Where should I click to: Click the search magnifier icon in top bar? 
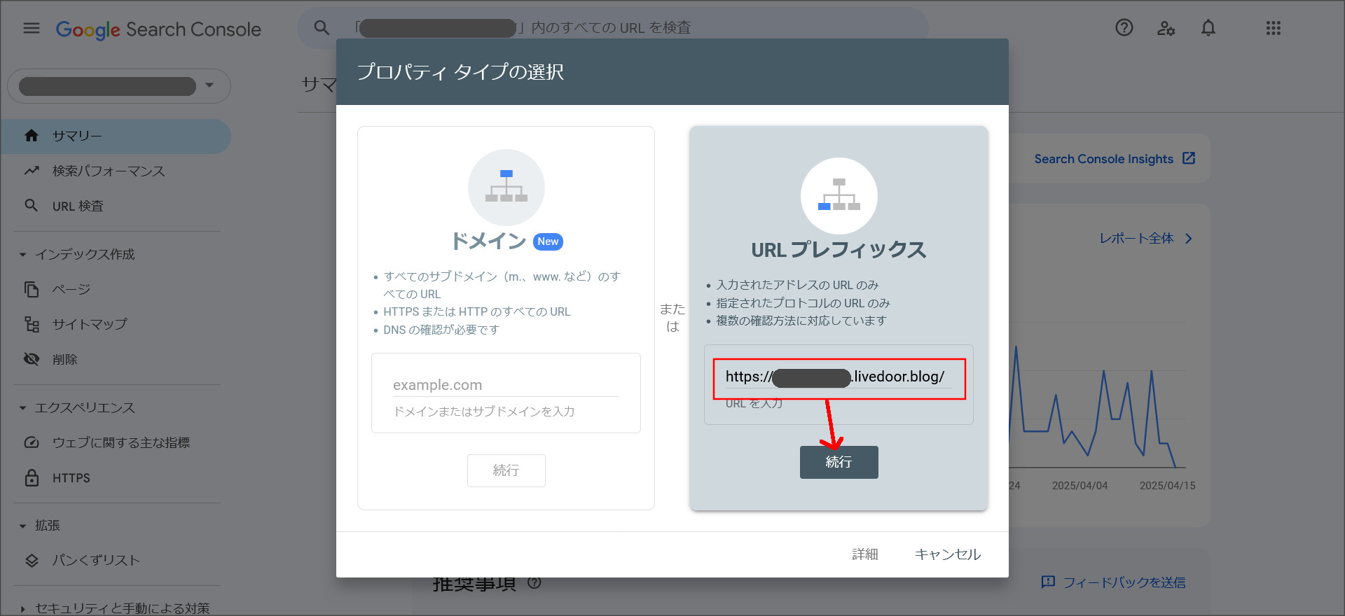tap(322, 27)
